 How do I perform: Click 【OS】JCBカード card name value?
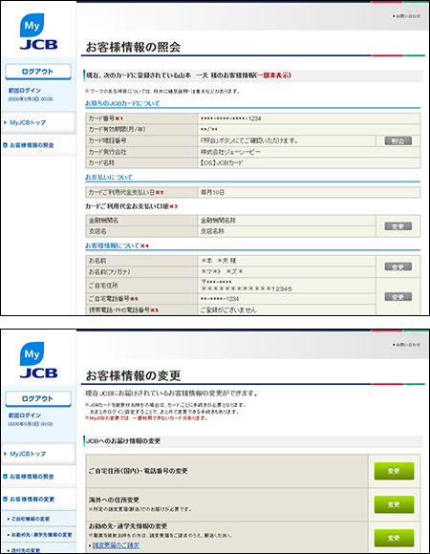tap(222, 163)
